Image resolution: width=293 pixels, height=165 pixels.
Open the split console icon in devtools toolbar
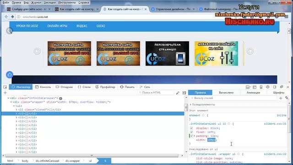[255, 87]
